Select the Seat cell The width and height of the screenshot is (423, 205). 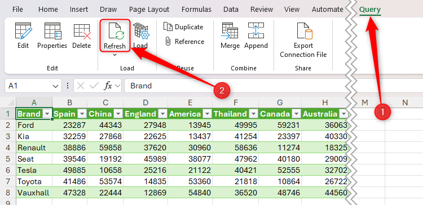pyautogui.click(x=34, y=159)
